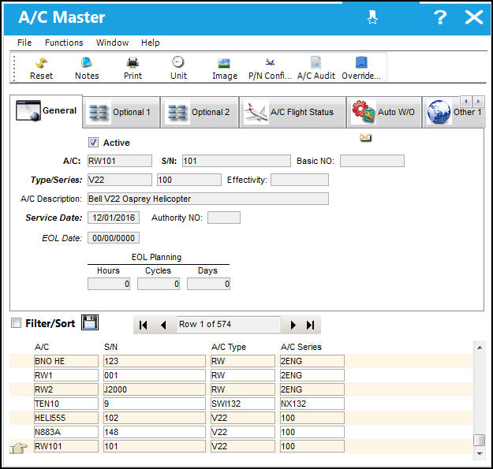The width and height of the screenshot is (493, 469).
Task: Click the Effectivity input field
Action: tap(300, 180)
